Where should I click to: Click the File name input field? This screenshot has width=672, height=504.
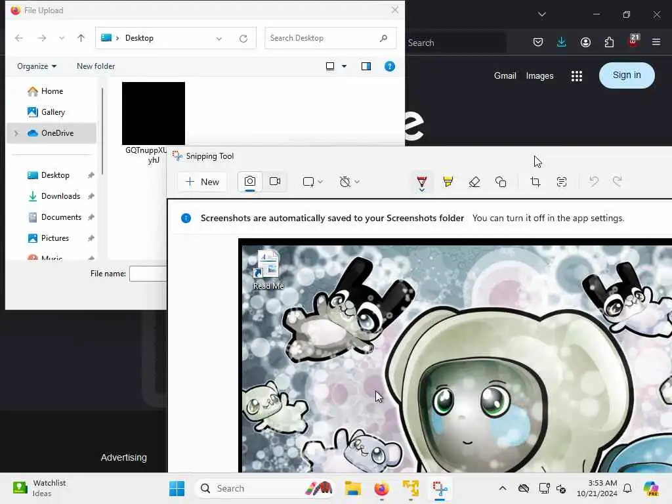(148, 274)
